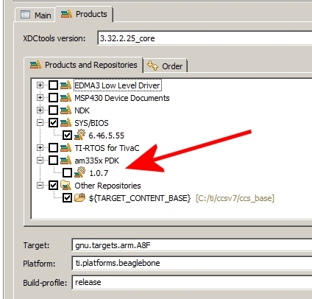Click the EDMA3 Low Level Driver product icon
The height and width of the screenshot is (299, 312).
click(x=65, y=85)
